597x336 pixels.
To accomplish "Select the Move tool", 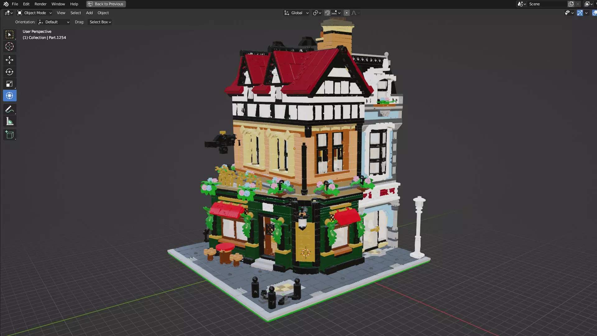I will click(x=10, y=60).
